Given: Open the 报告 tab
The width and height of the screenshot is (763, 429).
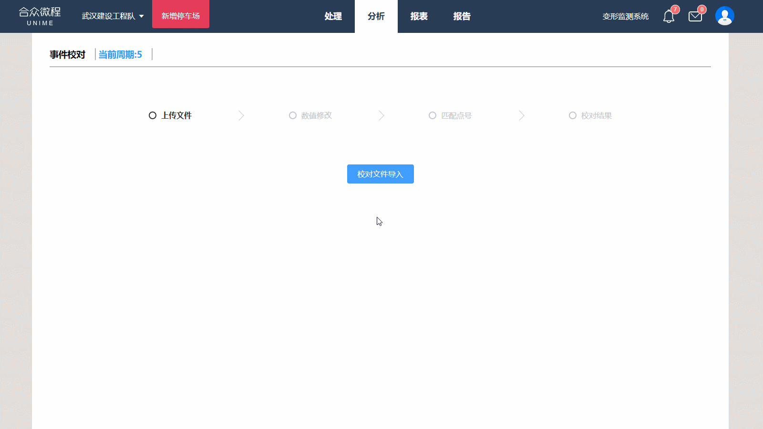Looking at the screenshot, I should (x=462, y=16).
